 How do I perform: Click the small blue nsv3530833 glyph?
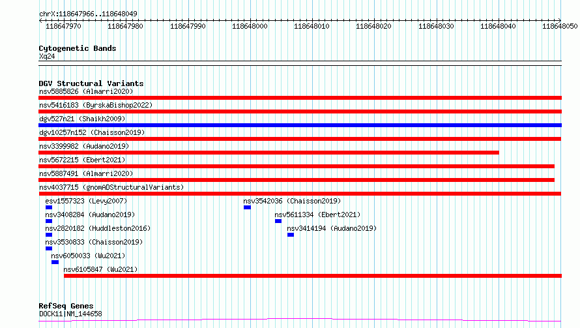pos(49,248)
